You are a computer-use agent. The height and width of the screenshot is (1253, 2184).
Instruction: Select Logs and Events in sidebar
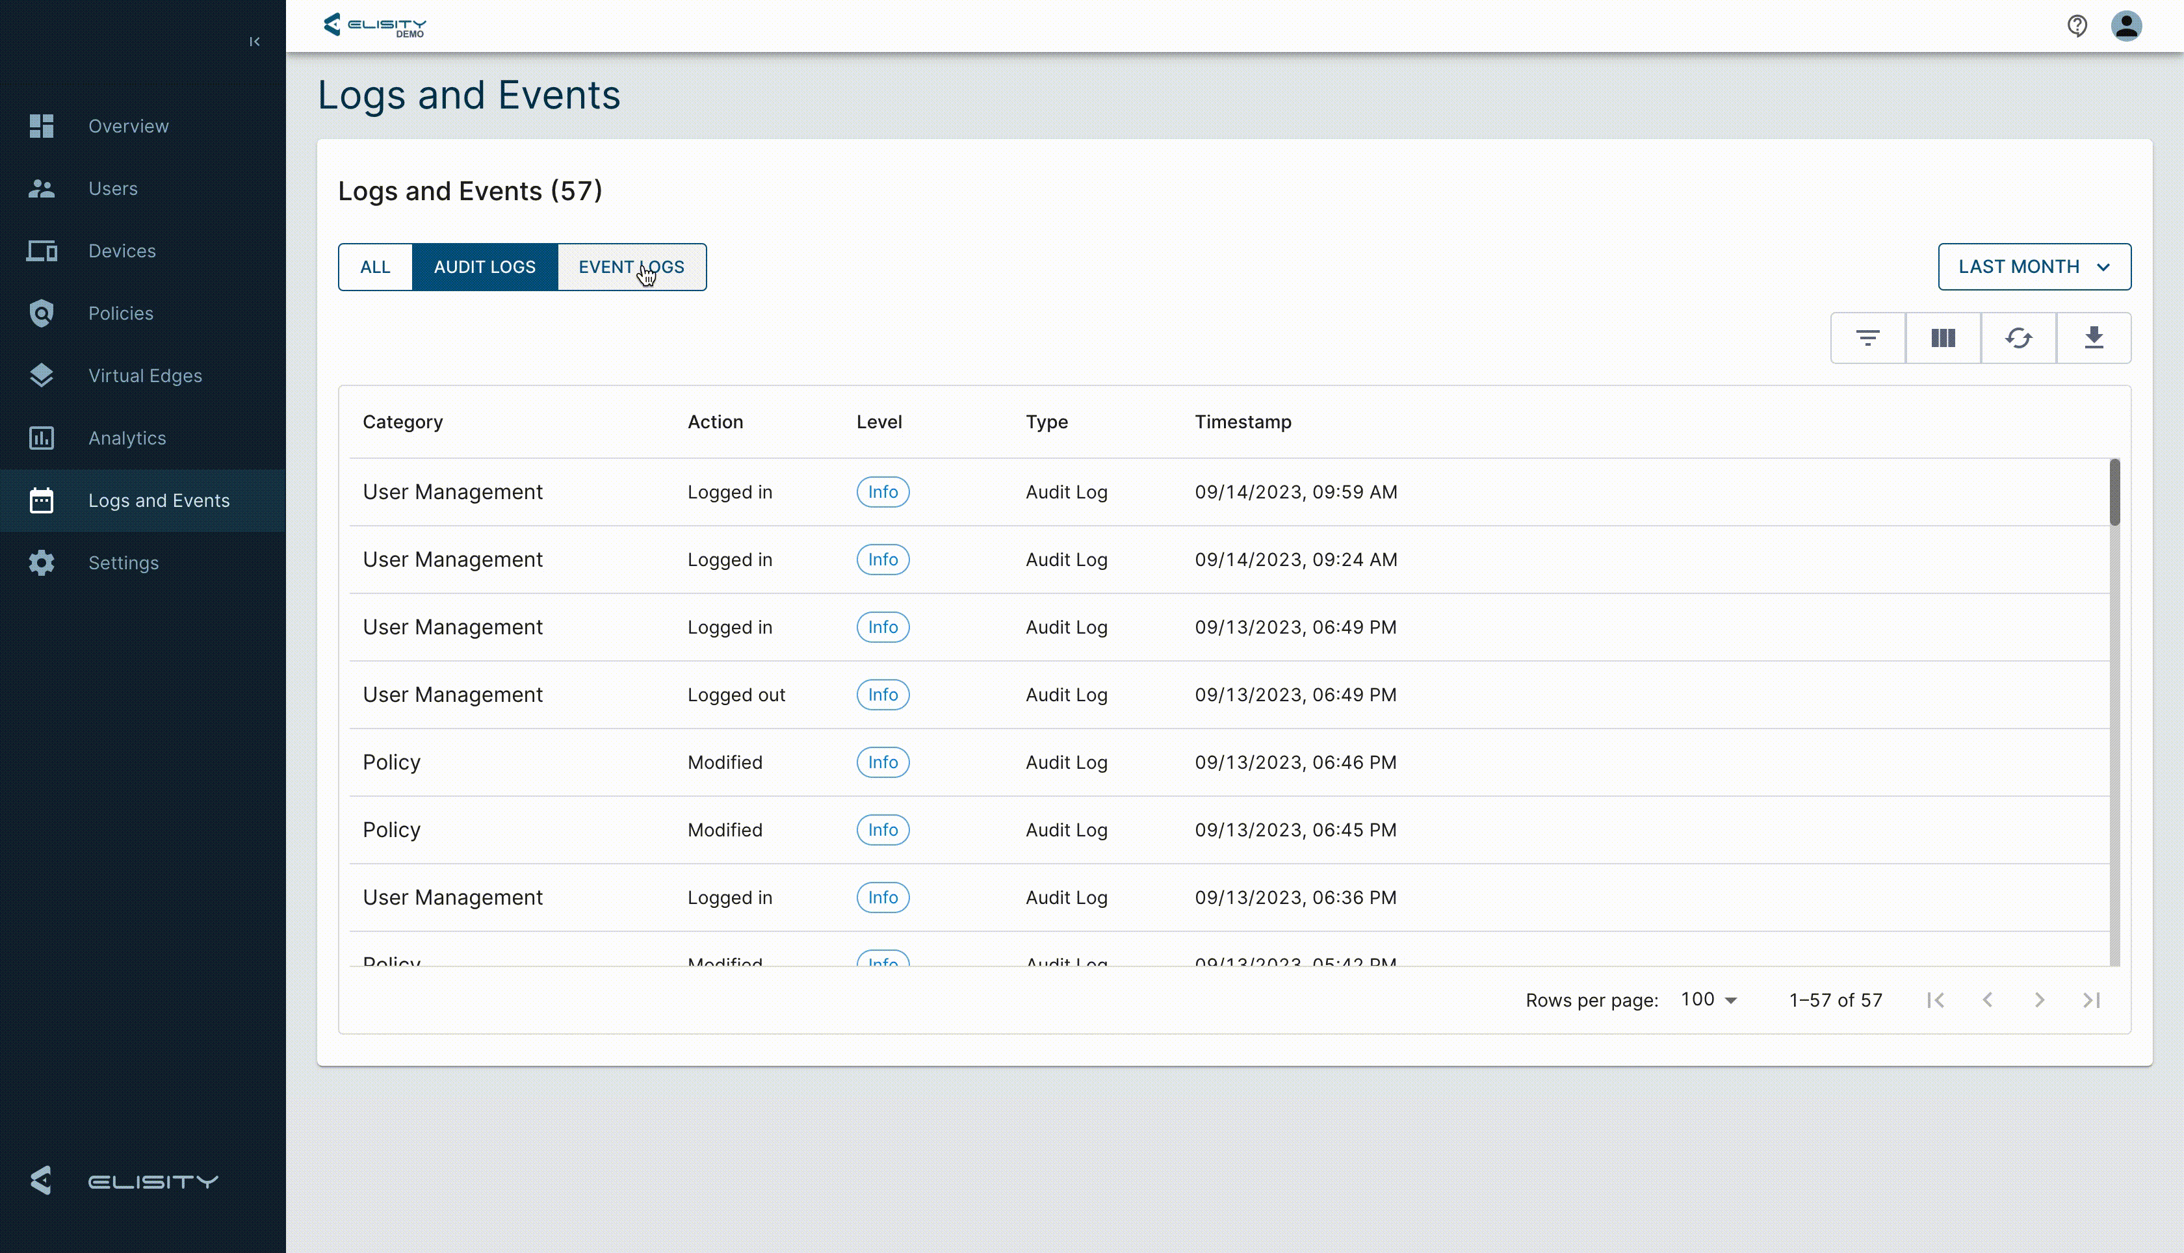tap(143, 500)
